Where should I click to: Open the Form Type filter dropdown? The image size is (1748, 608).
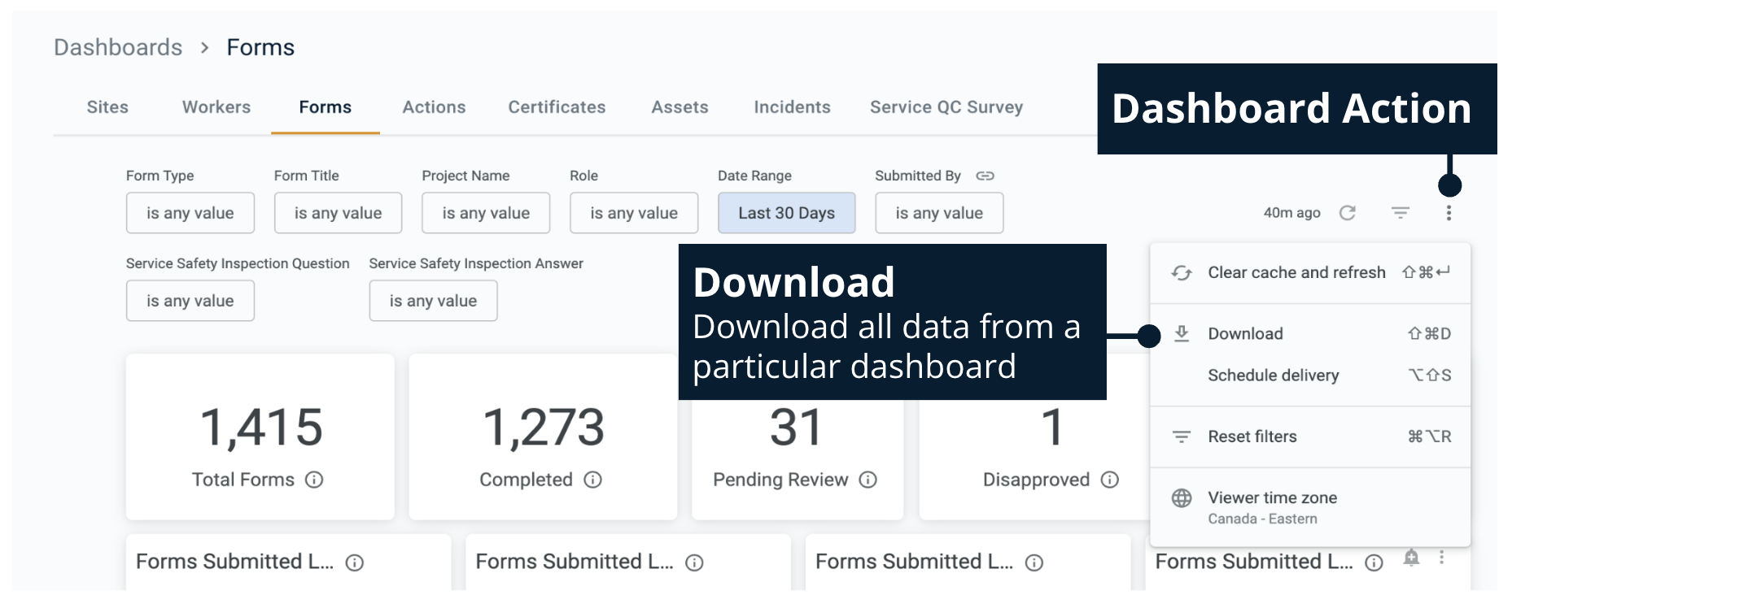point(190,213)
